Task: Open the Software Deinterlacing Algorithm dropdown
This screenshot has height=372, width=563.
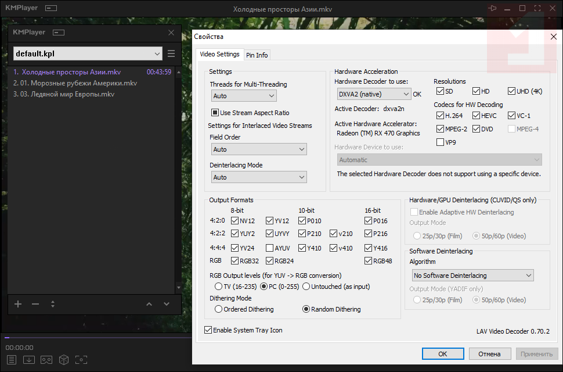Action: click(471, 276)
